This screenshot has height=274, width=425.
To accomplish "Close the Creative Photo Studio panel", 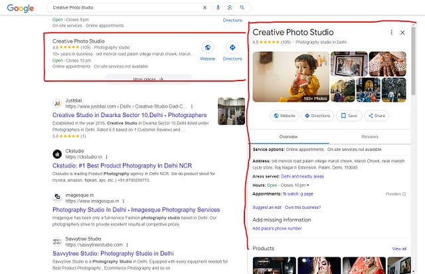I will coord(402,33).
